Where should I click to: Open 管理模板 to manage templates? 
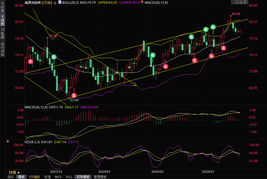[100, 177]
